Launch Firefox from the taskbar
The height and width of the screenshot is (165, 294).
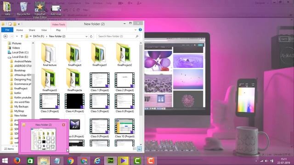(x=17, y=161)
